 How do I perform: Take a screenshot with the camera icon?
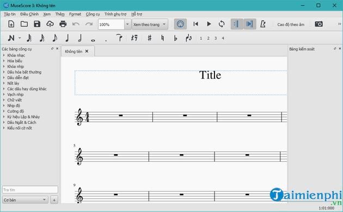pos(318,24)
